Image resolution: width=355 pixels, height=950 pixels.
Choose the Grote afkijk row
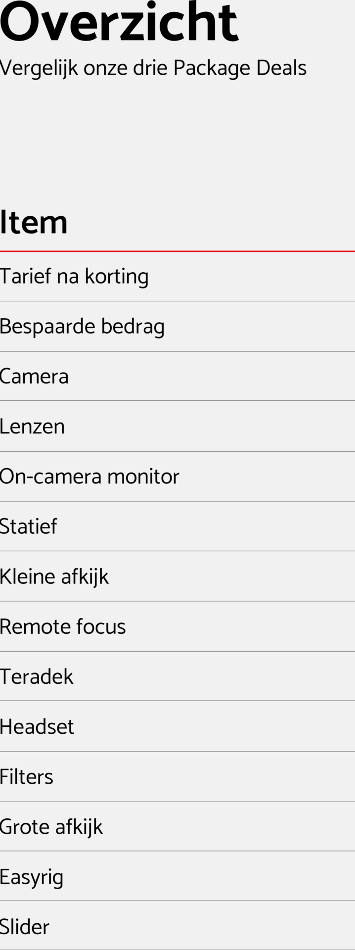[51, 827]
